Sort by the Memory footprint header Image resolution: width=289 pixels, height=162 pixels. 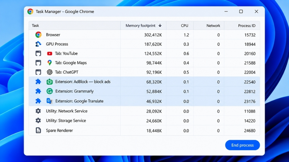point(143,26)
